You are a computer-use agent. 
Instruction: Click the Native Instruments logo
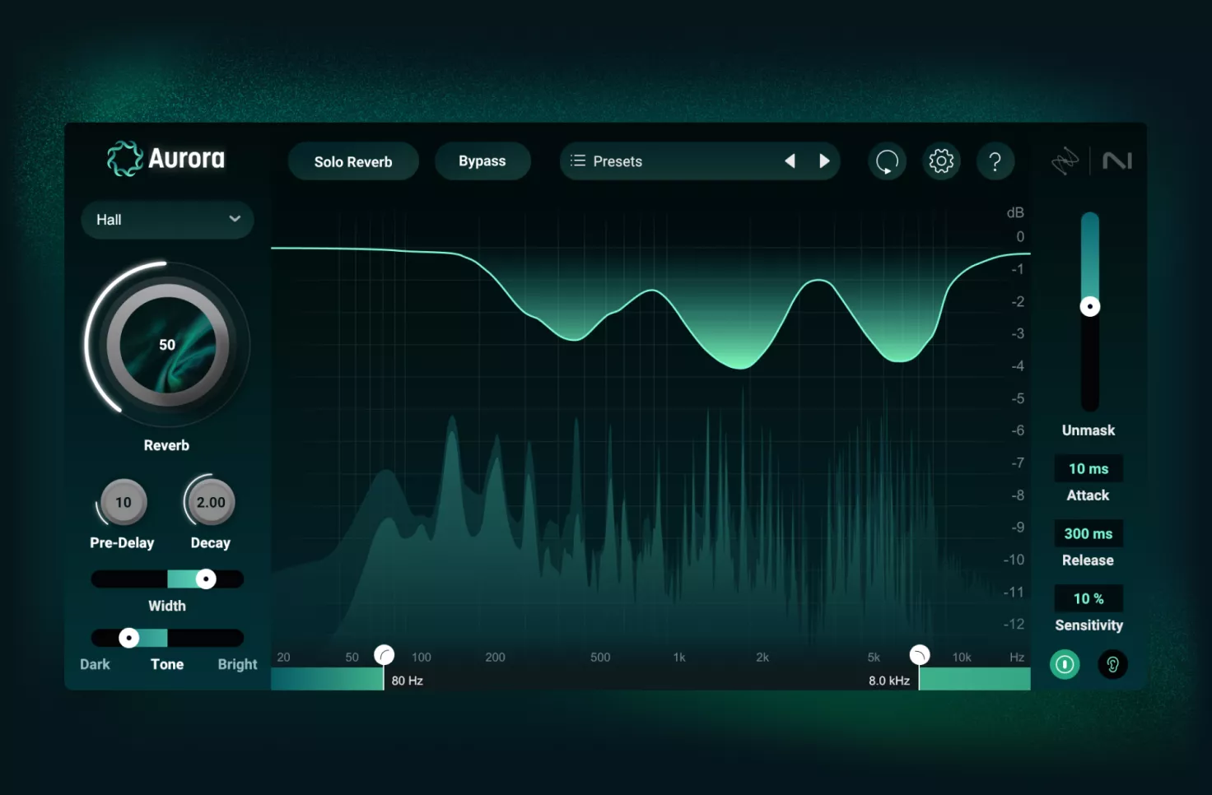coord(1117,161)
